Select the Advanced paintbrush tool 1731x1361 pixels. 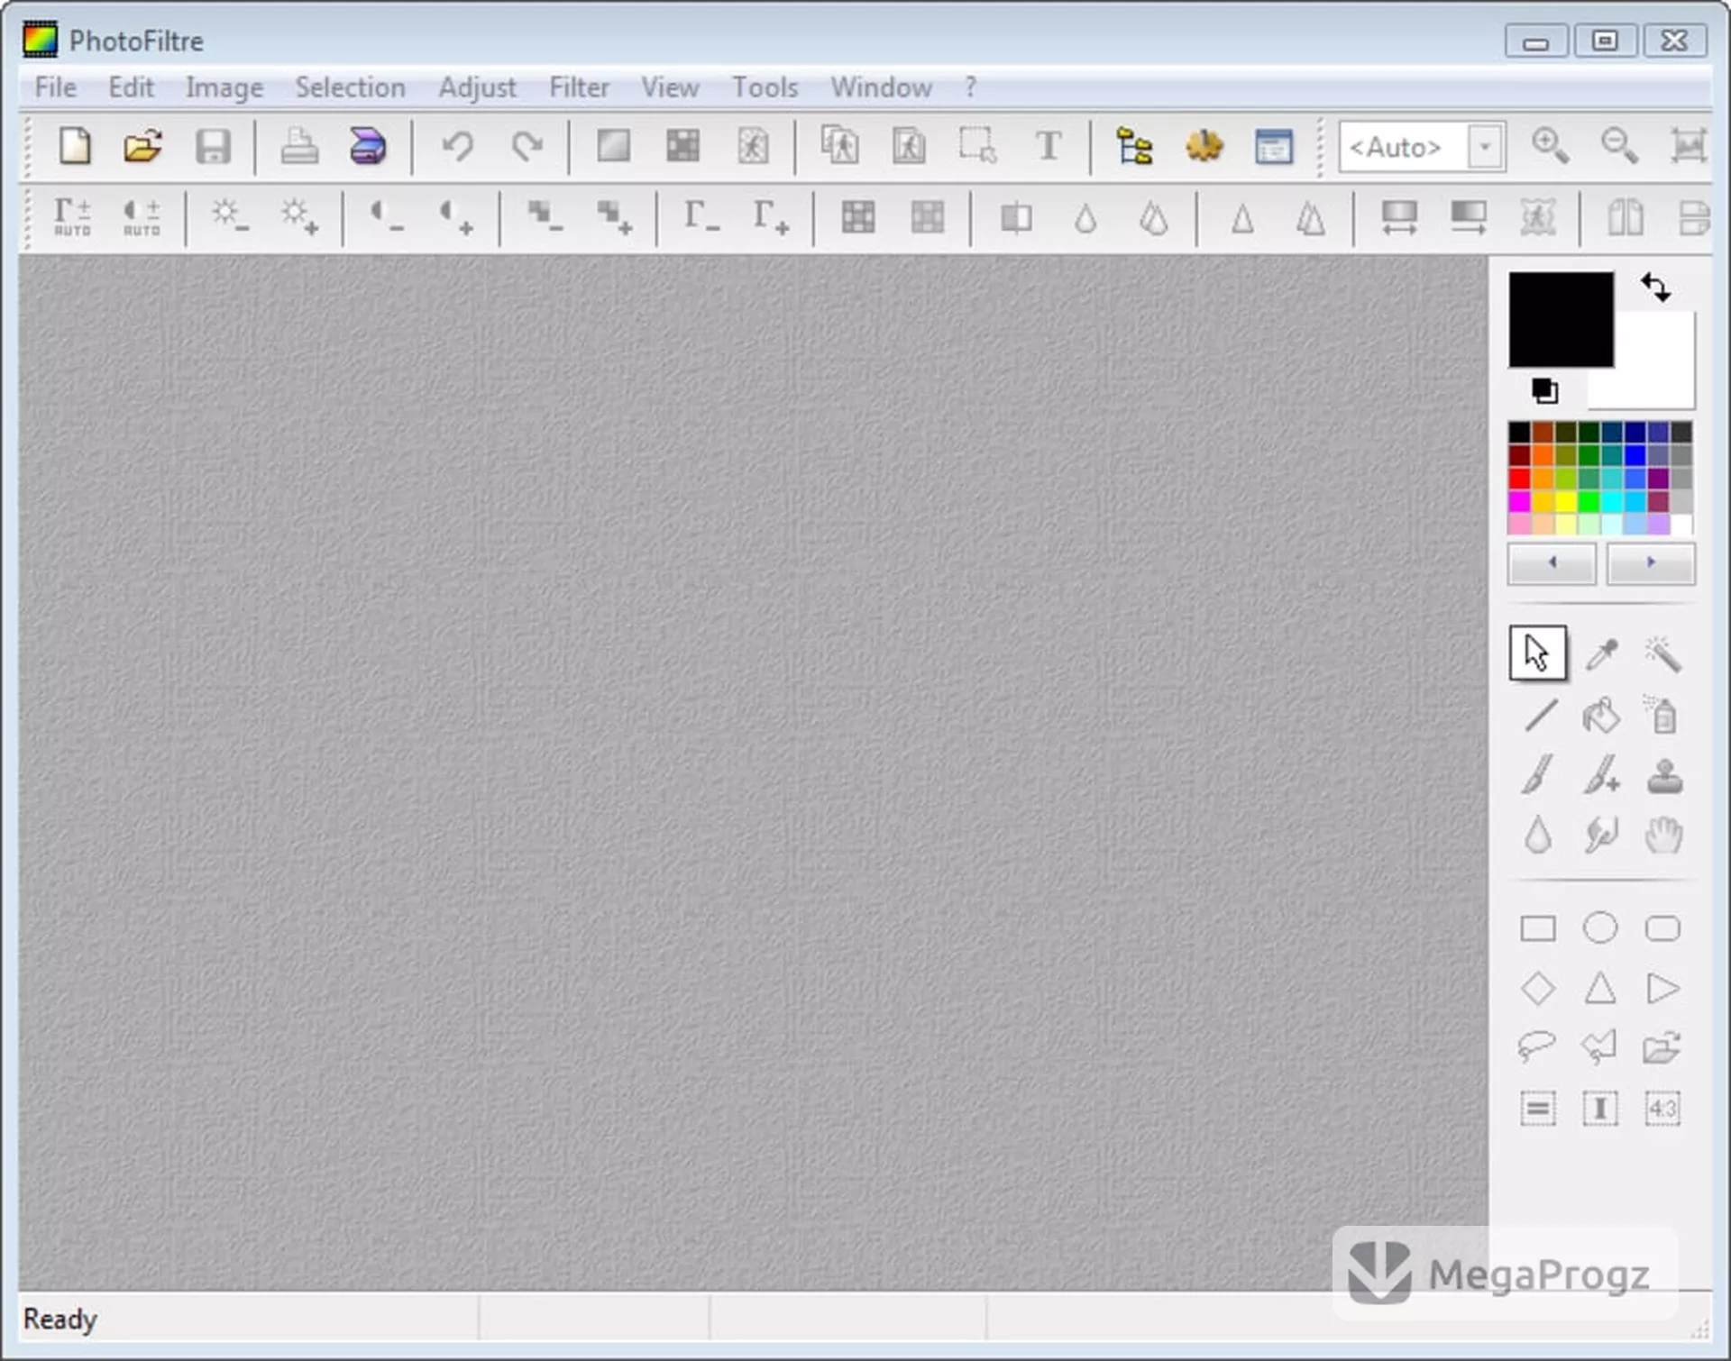[x=1601, y=775]
